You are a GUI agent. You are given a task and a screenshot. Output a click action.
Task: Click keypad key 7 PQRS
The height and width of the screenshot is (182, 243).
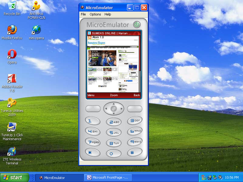tap(93, 142)
